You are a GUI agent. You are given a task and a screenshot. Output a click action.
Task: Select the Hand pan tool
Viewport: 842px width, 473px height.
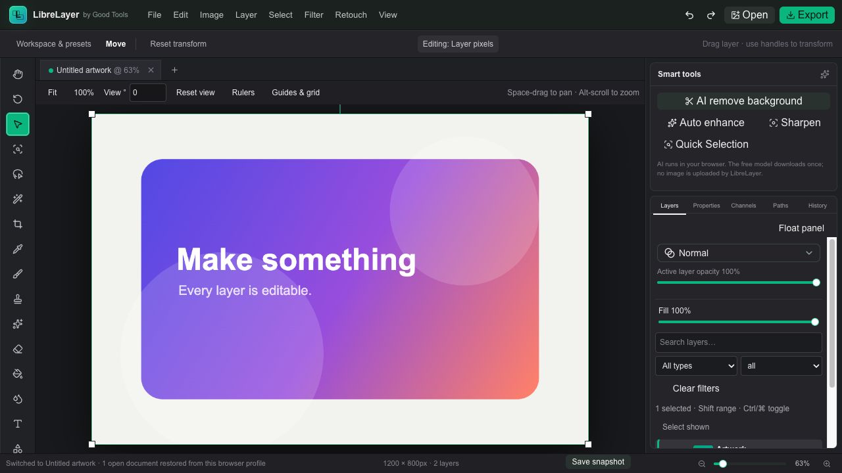click(x=18, y=74)
